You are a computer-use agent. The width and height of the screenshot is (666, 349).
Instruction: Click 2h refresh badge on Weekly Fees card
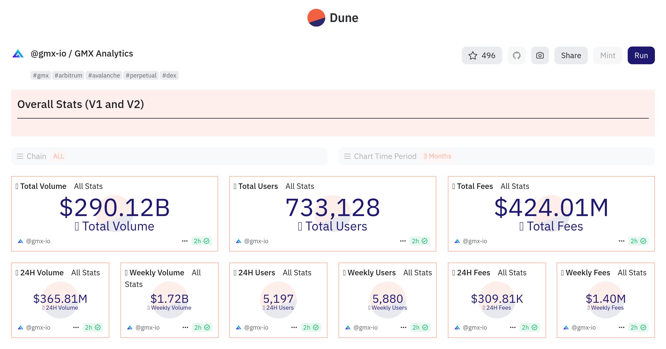[x=639, y=327]
